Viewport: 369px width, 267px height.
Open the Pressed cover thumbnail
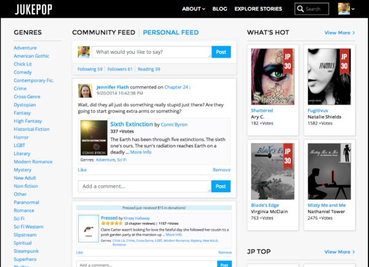(x=89, y=228)
